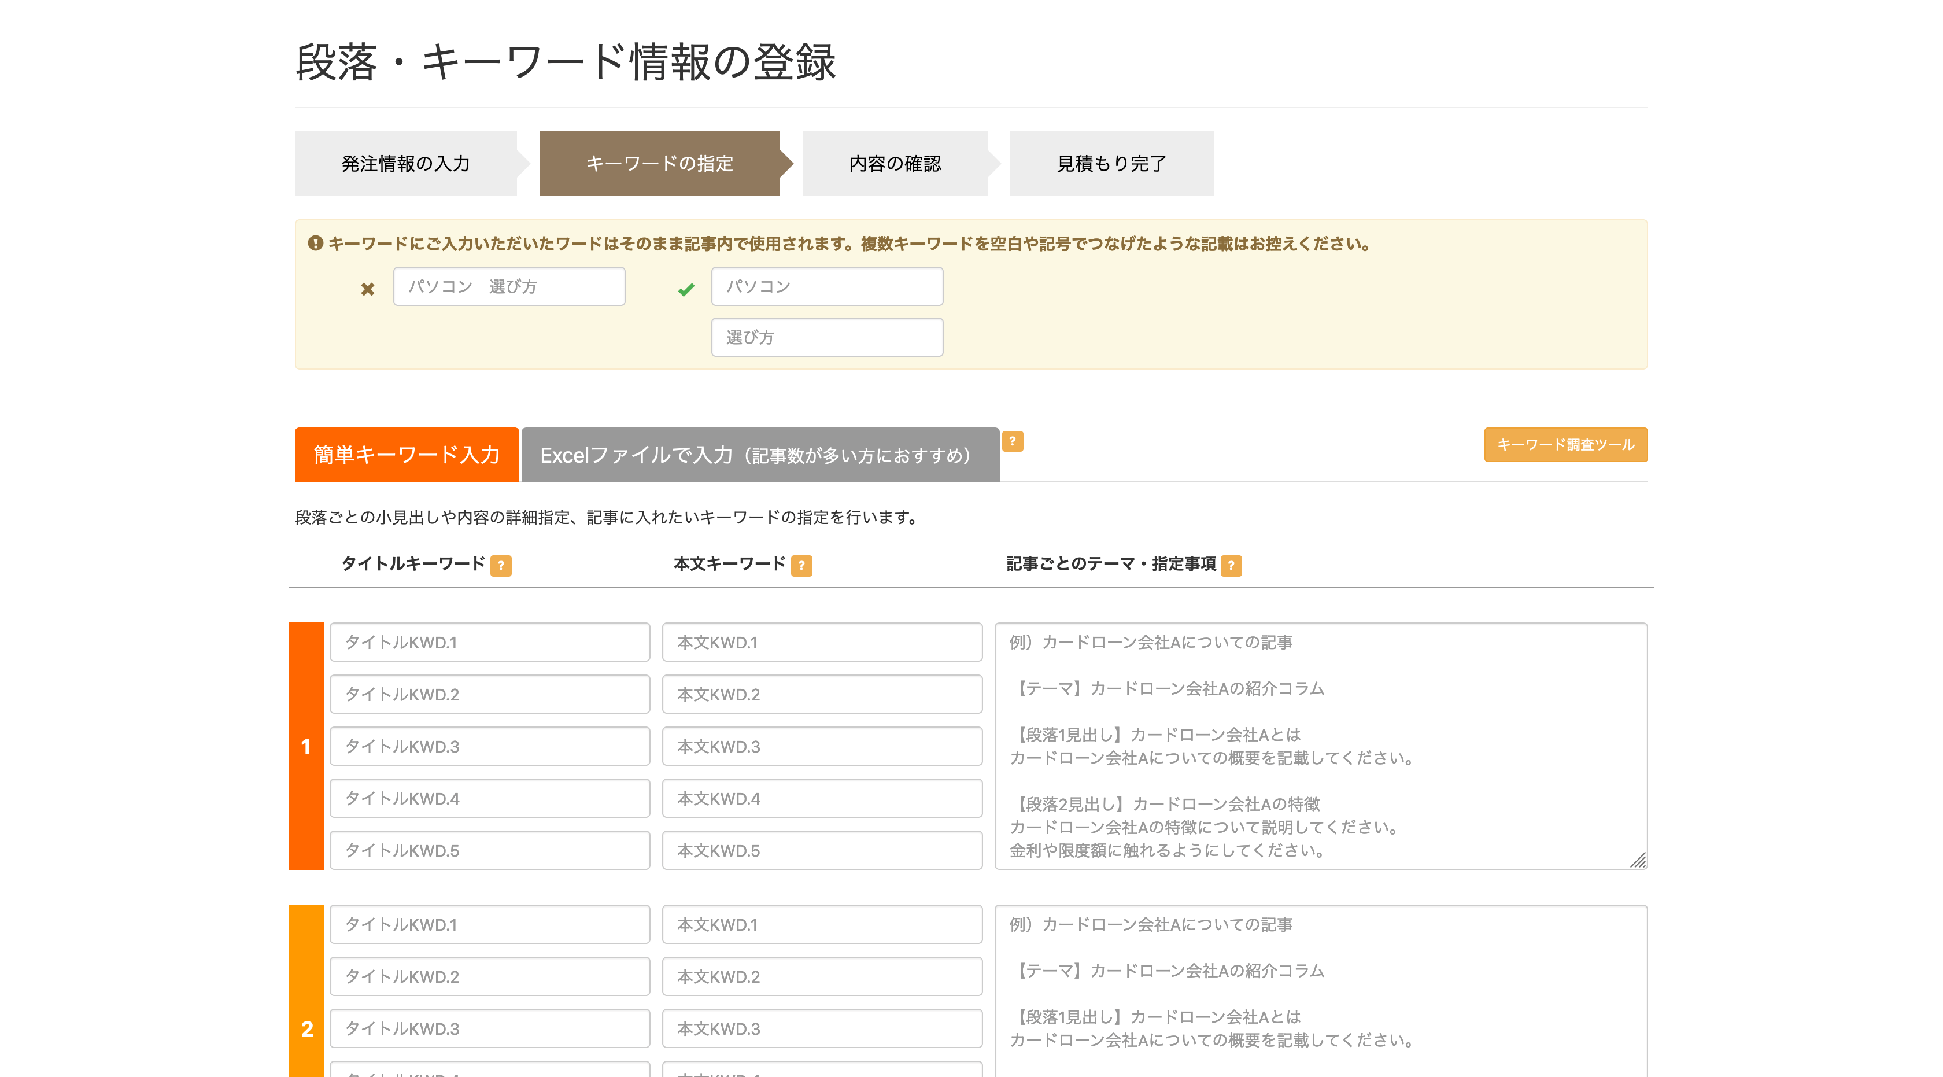Go to step 発注情報の入力
The height and width of the screenshot is (1077, 1943).
(406, 164)
